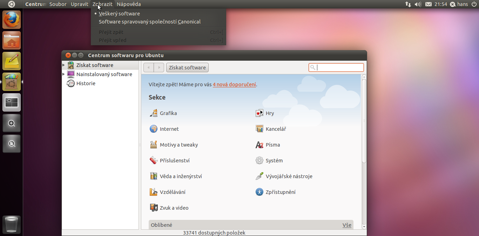Select the Historie sidebar row
The image size is (479, 236).
pos(100,83)
